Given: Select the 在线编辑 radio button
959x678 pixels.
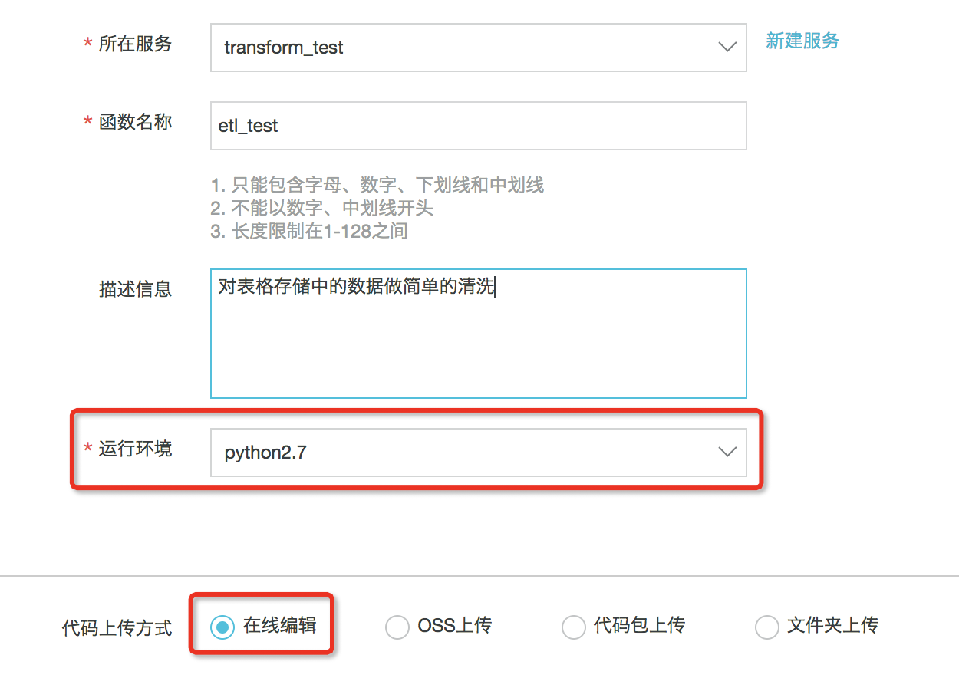Looking at the screenshot, I should tap(222, 627).
